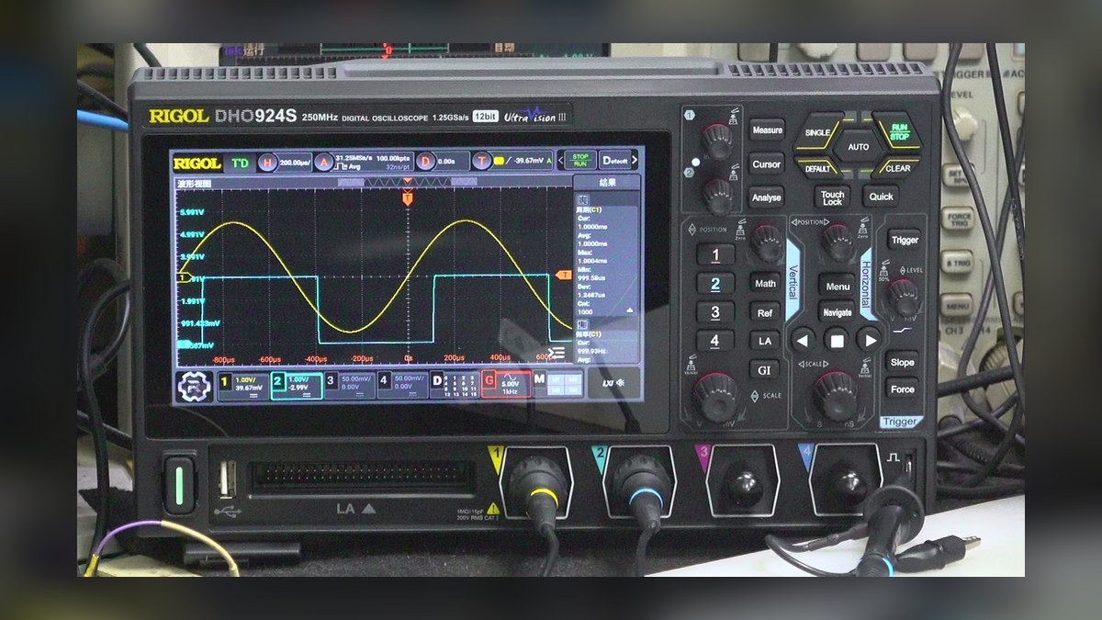1102x620 pixels.
Task: Tap the function navigation gear icon
Action: pos(193,387)
